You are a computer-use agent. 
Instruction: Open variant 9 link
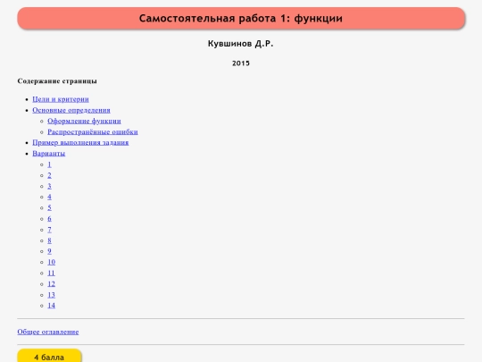pyautogui.click(x=49, y=251)
